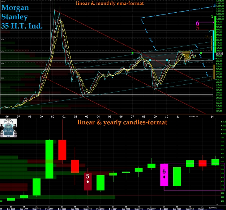The width and height of the screenshot is (226, 210).
Task: Click the 1.000 price level on lower axis
Action: (223, 134)
